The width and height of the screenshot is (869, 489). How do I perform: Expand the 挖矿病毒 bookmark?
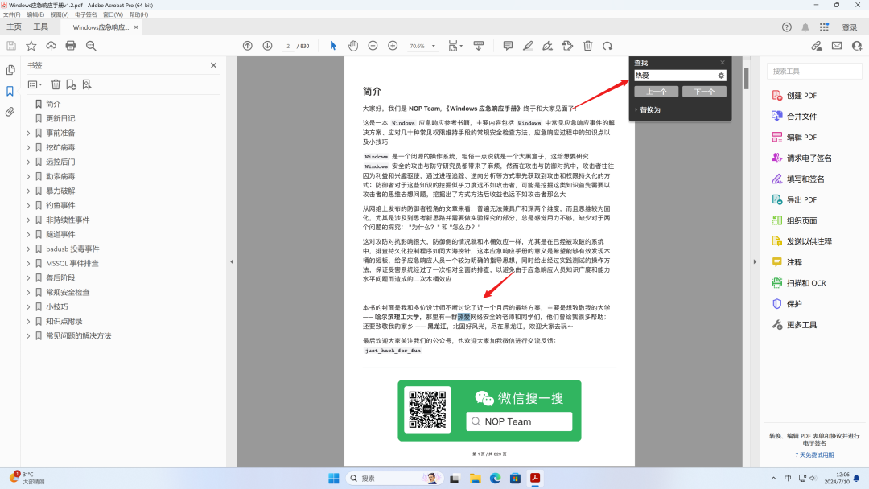(x=28, y=147)
